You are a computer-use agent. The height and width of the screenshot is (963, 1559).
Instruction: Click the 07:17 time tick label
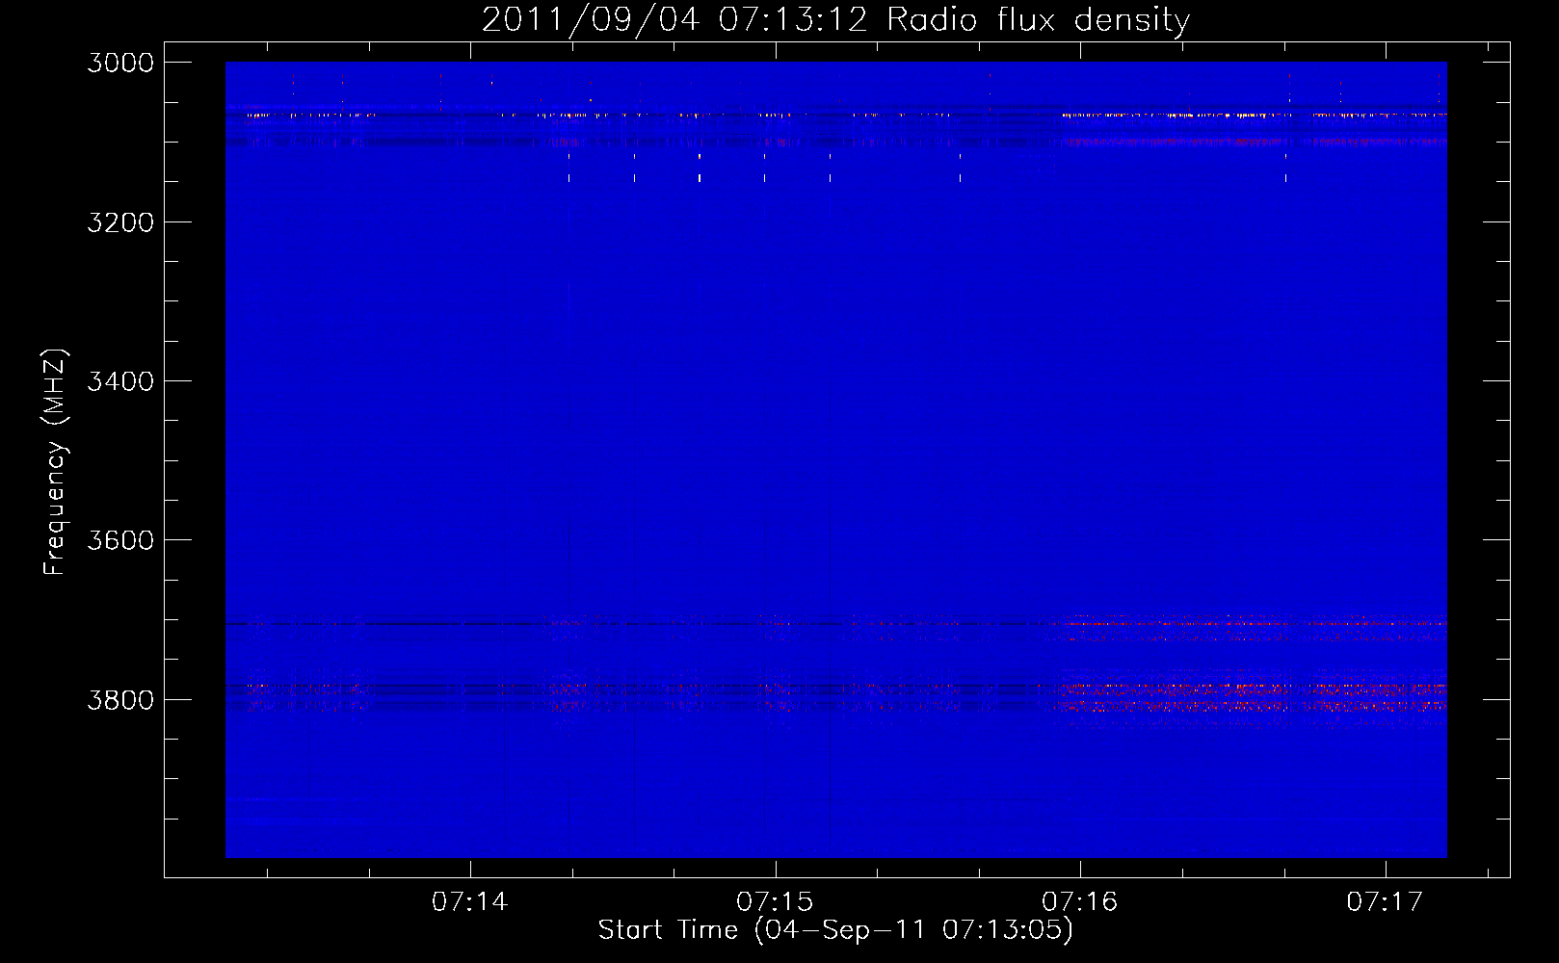[x=1385, y=901]
